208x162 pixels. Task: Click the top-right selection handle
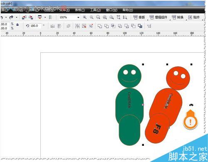[x=191, y=64]
